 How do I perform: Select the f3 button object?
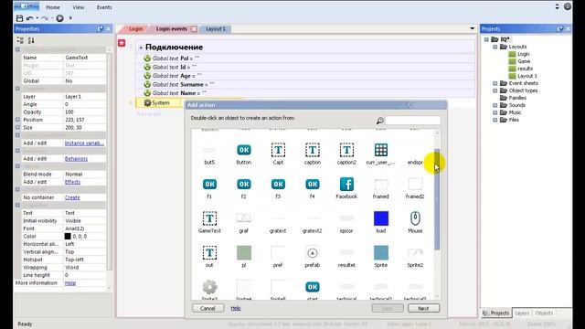(x=278, y=185)
